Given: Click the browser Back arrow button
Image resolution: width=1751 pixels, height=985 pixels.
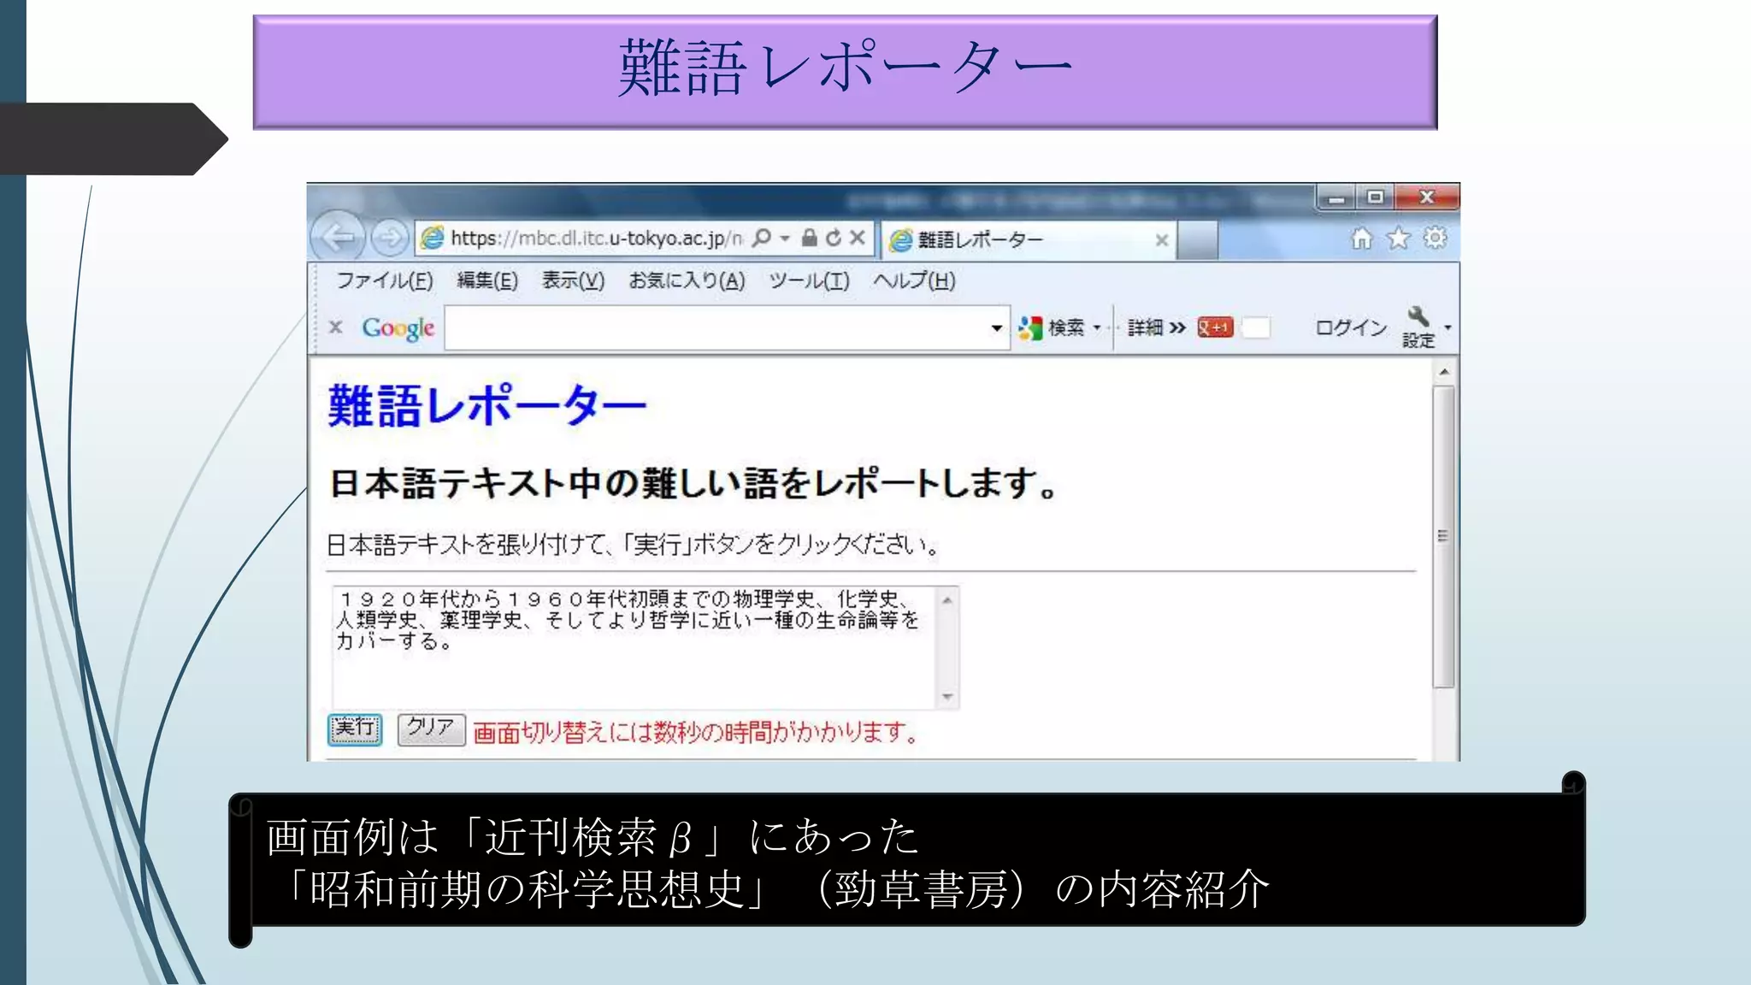Looking at the screenshot, I should tap(338, 237).
